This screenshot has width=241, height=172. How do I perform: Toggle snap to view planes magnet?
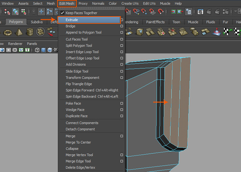pos(152,12)
